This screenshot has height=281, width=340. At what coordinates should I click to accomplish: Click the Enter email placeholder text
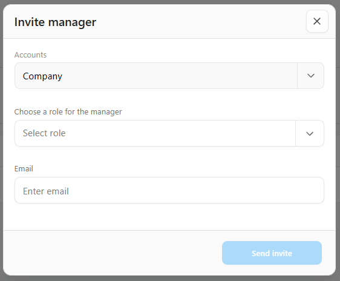(46, 191)
